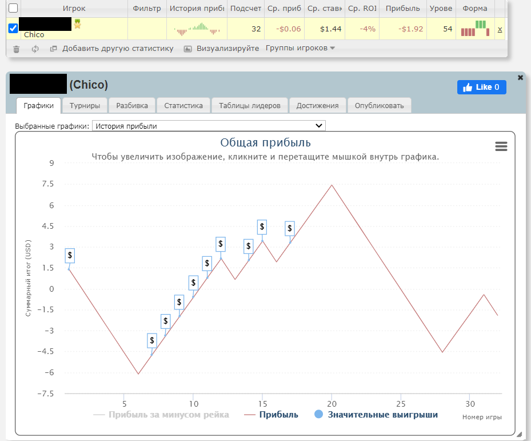531x441 pixels.
Task: Click the $ marker at game 12
Action: coord(221,244)
